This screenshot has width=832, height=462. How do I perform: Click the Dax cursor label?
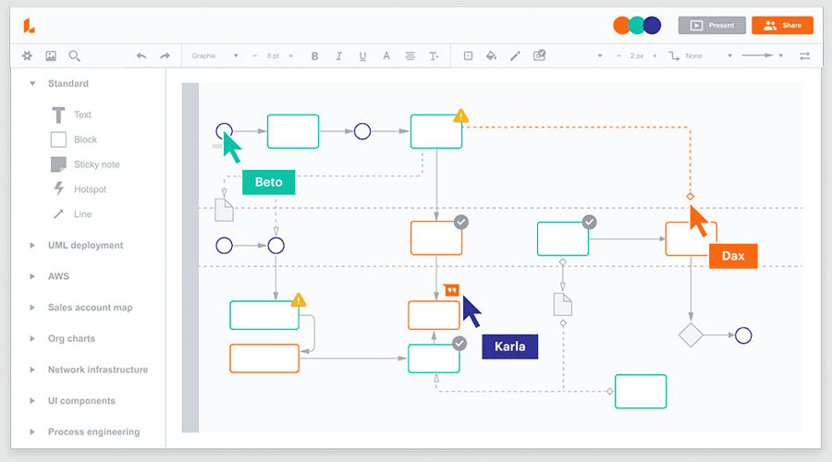coord(733,256)
